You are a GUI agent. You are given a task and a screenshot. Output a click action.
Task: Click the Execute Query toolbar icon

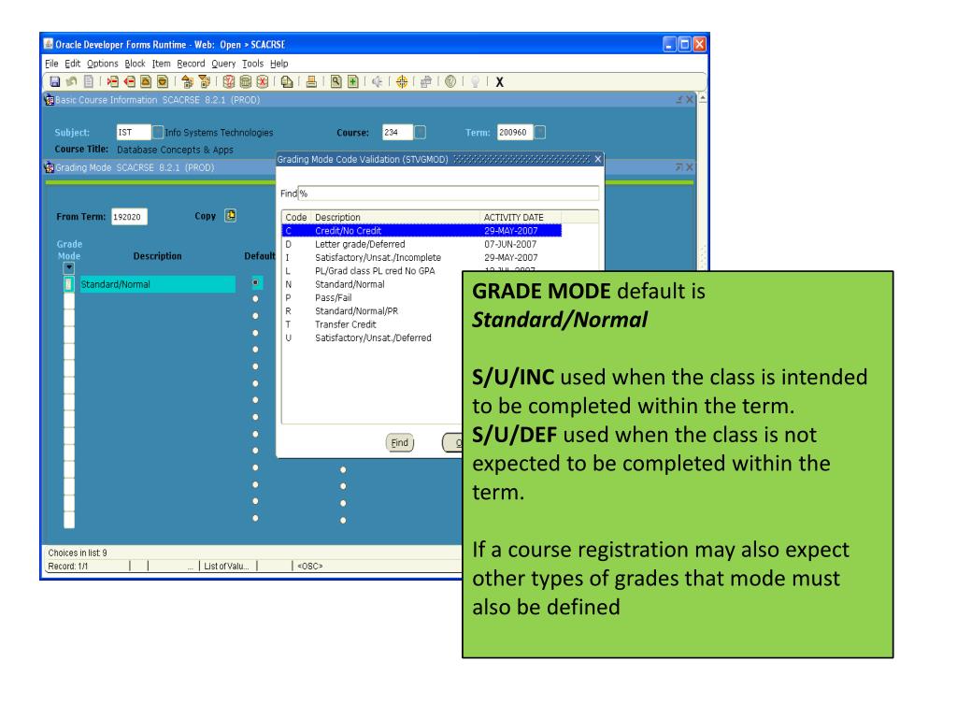point(246,81)
